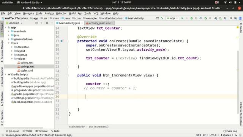Run the app with the green play icon

182,18
